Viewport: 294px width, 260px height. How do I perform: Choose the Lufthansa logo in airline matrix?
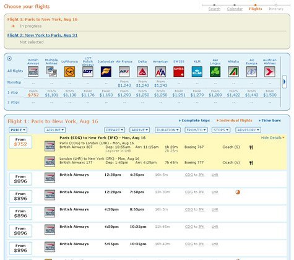click(x=69, y=72)
